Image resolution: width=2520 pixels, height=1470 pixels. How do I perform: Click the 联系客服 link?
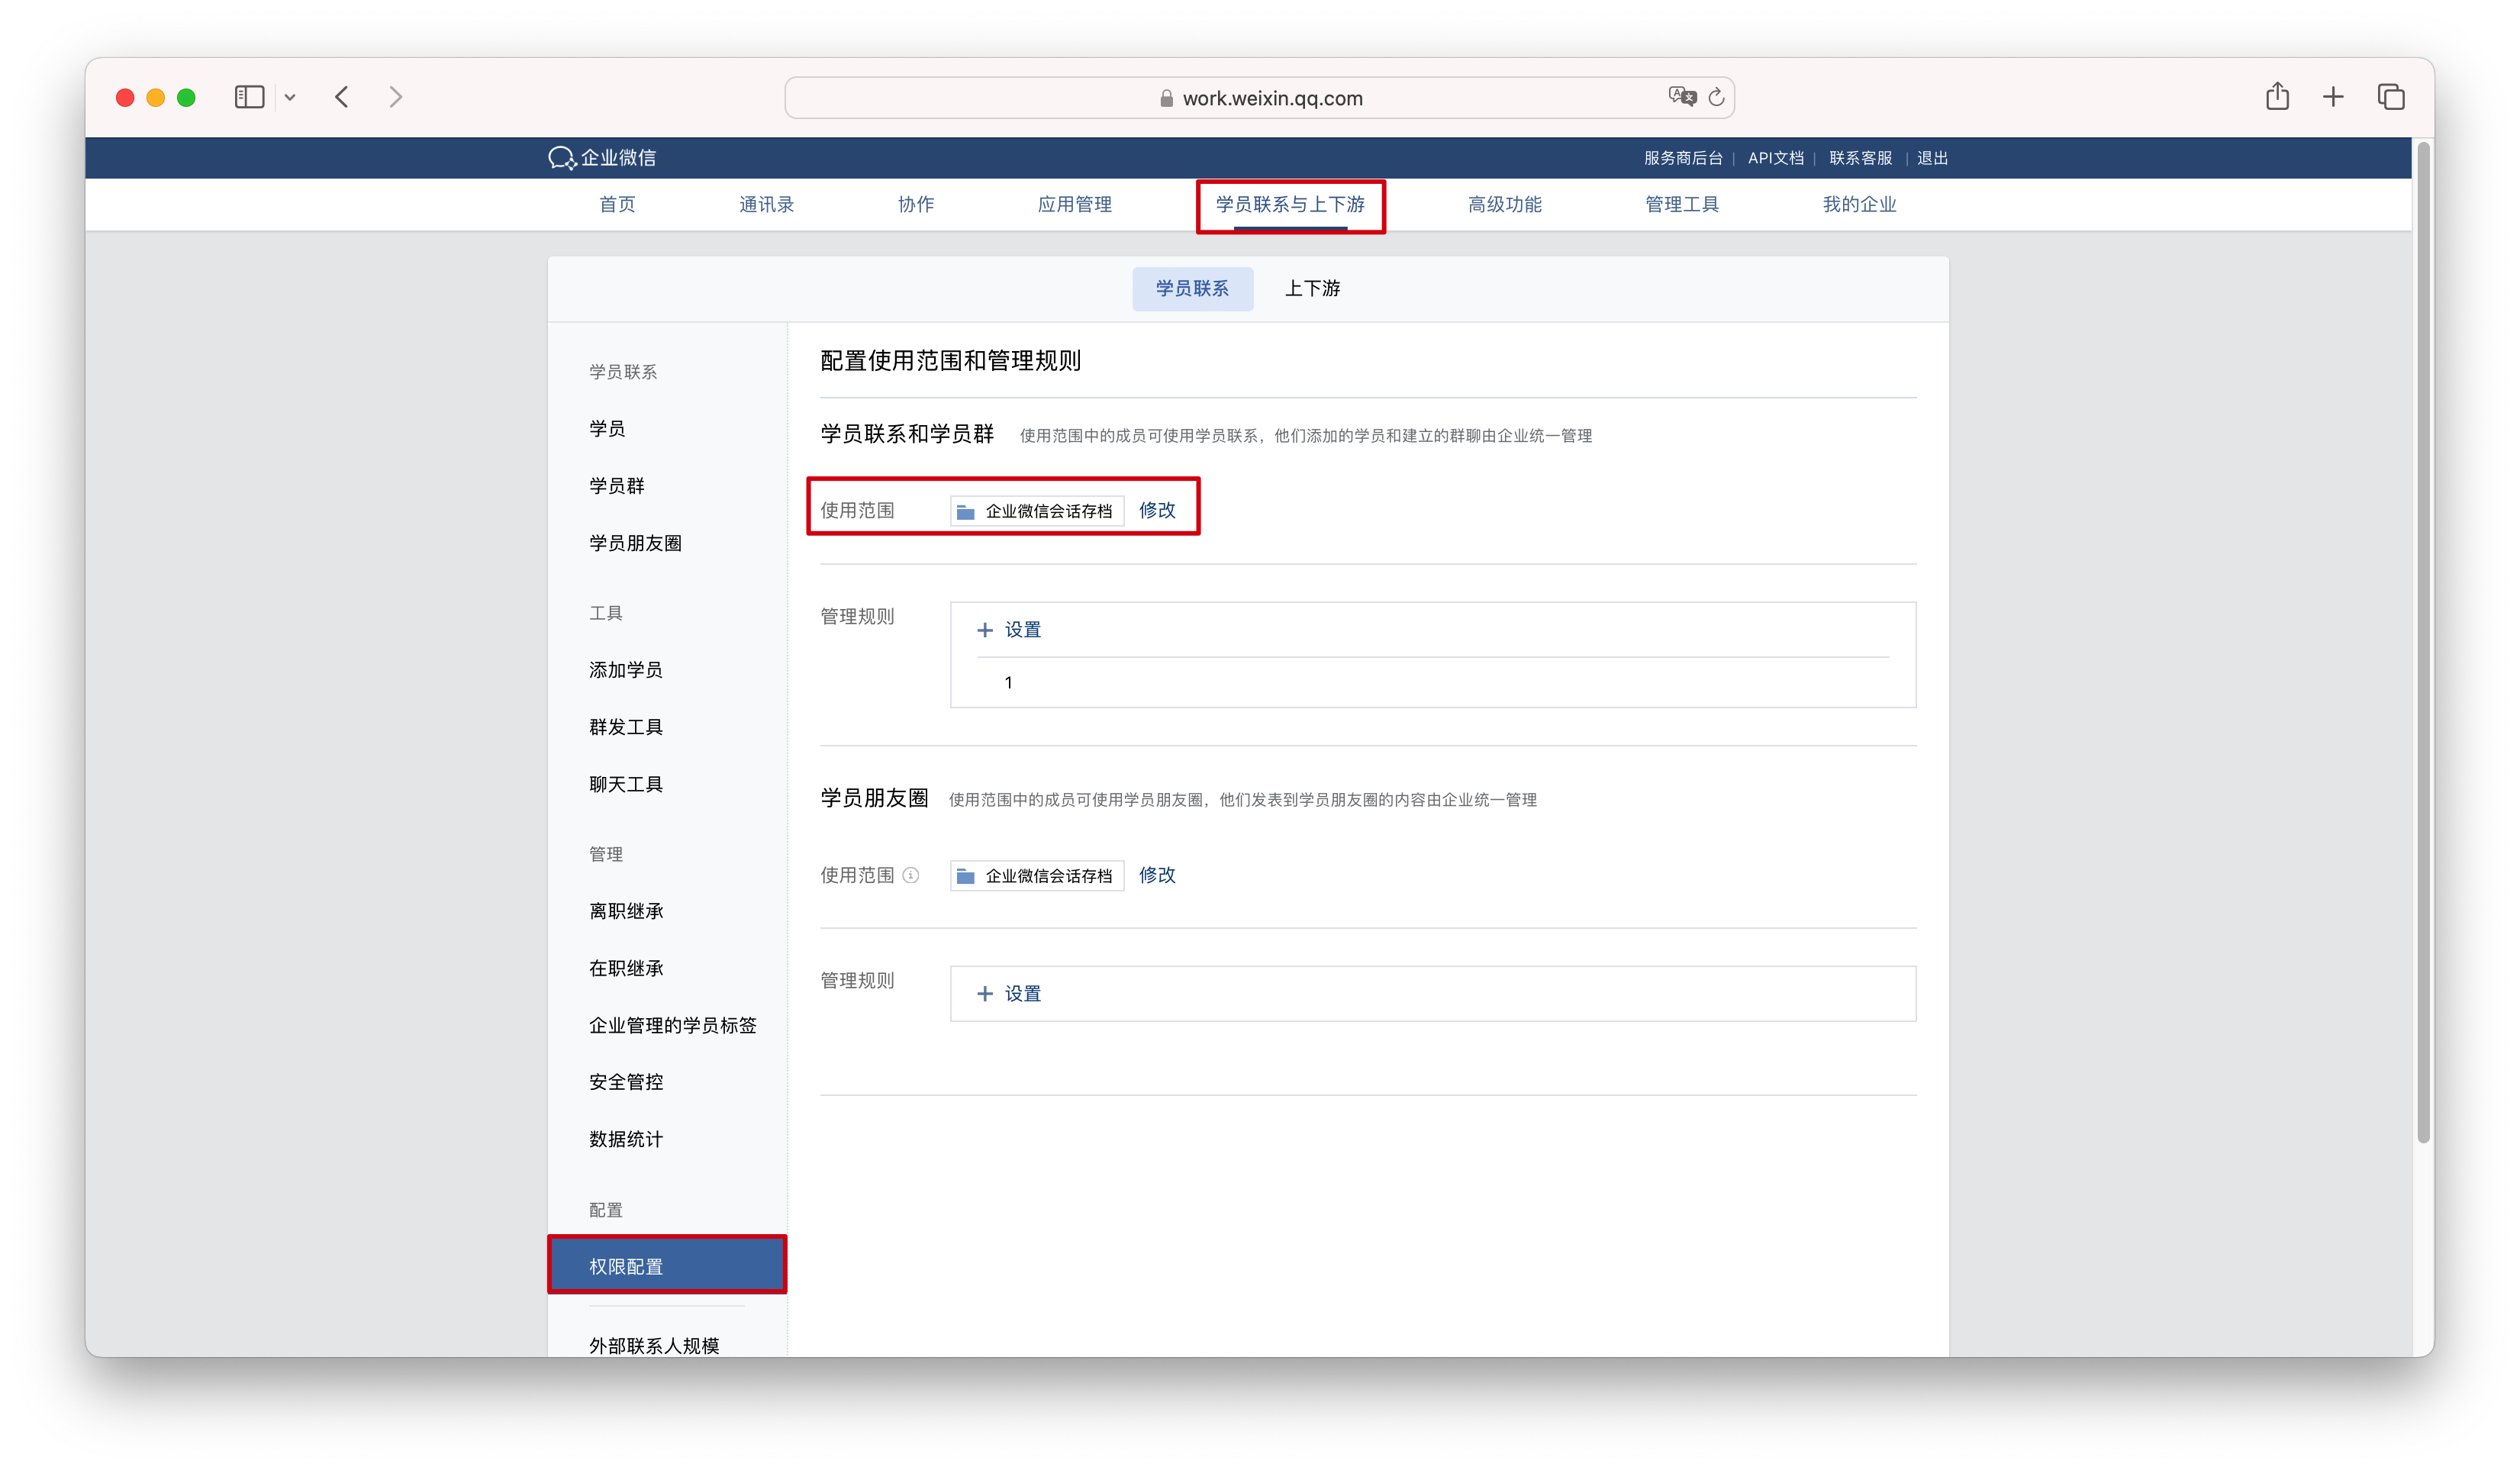point(1860,158)
